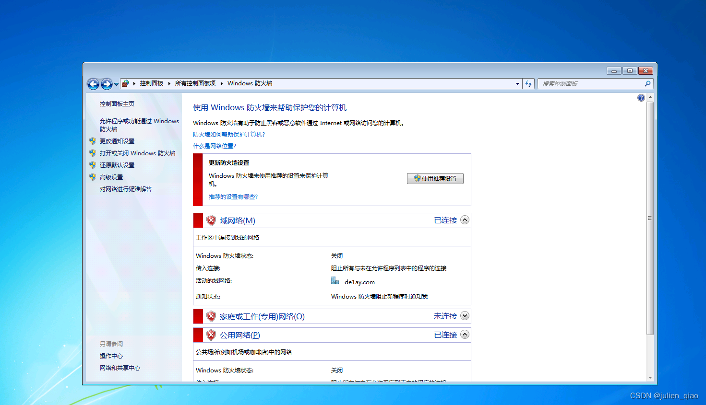This screenshot has height=405, width=706.
Task: Click shield icon beside 高级设置
Action: pos(93,177)
